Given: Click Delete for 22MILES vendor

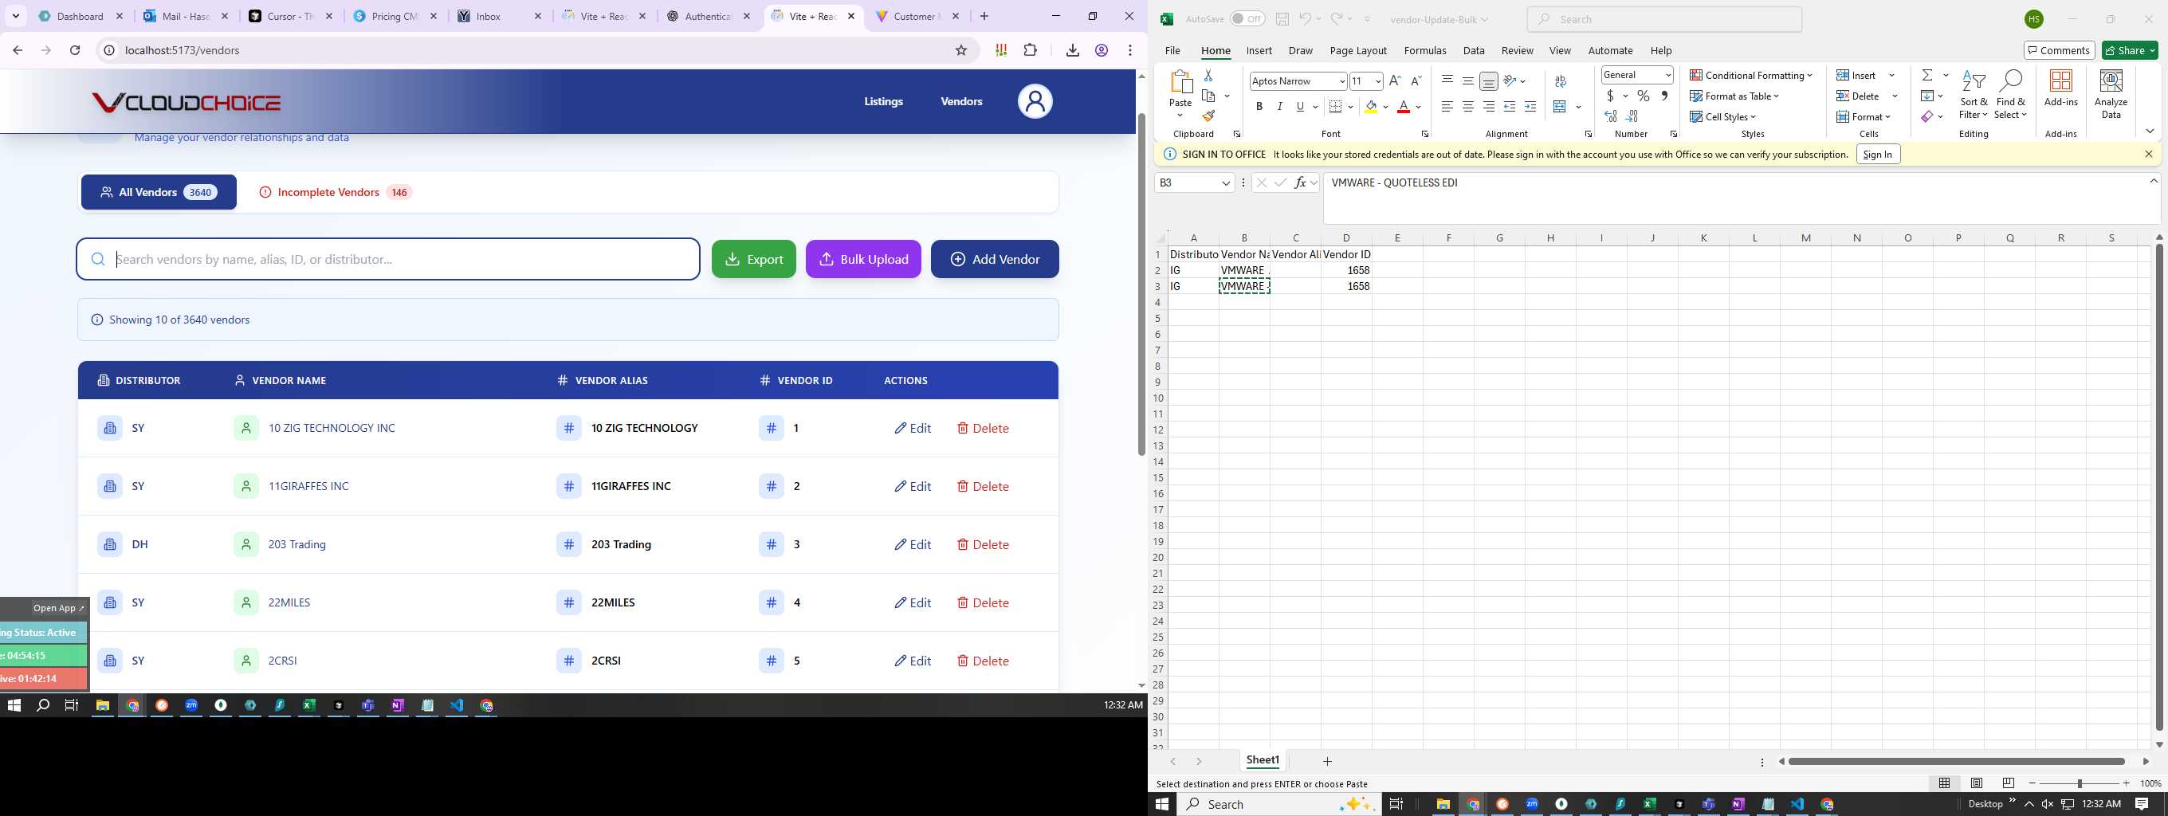Looking at the screenshot, I should [x=982, y=602].
